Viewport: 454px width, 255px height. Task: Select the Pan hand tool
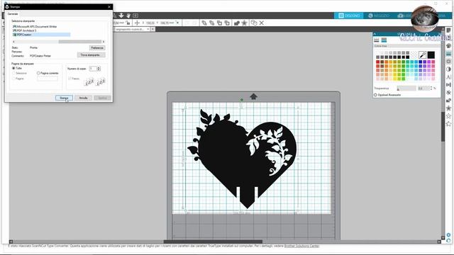point(128,16)
